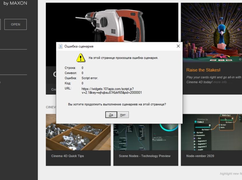242x180 pixels.
Task: Click the OPEN button in the sidebar
Action: 15,24
